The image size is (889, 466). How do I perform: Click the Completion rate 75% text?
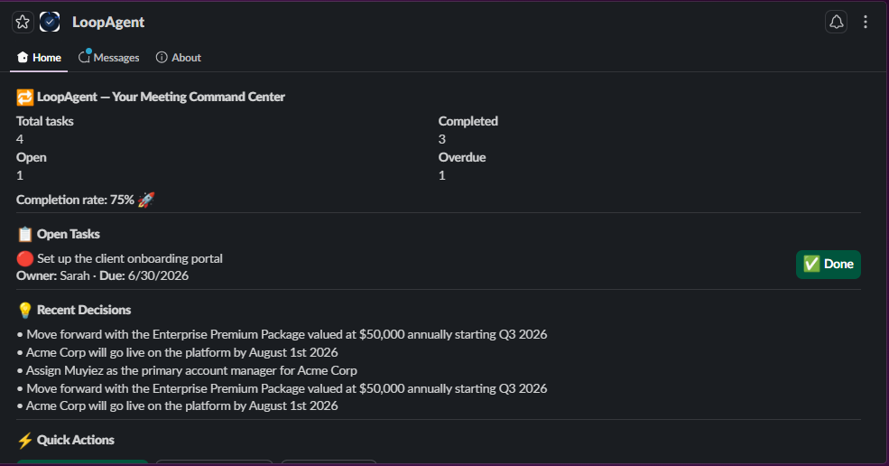point(75,200)
